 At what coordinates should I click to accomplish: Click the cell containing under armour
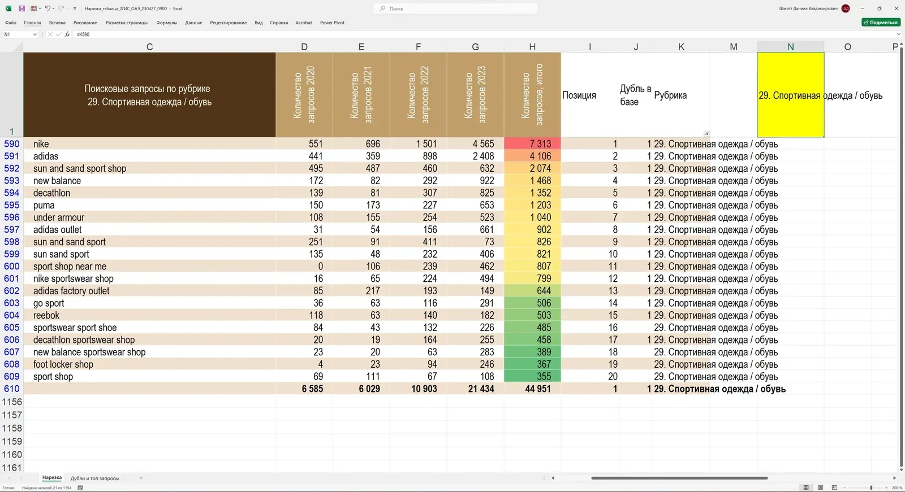click(149, 217)
